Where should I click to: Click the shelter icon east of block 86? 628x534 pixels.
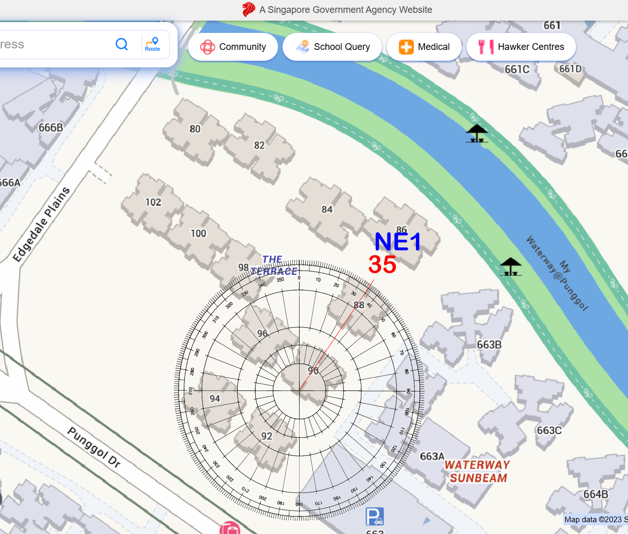coord(511,266)
